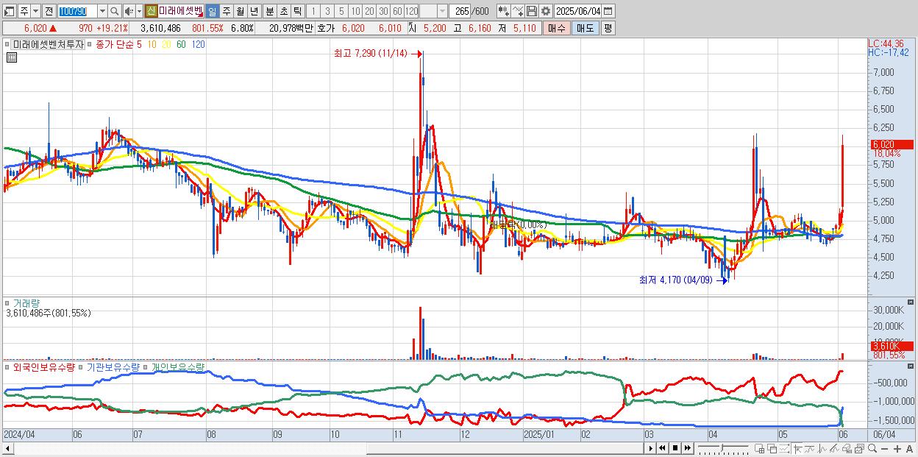This screenshot has height=457, width=918.
Task: Click the chart zoom magnifier icon
Action: click(872, 448)
